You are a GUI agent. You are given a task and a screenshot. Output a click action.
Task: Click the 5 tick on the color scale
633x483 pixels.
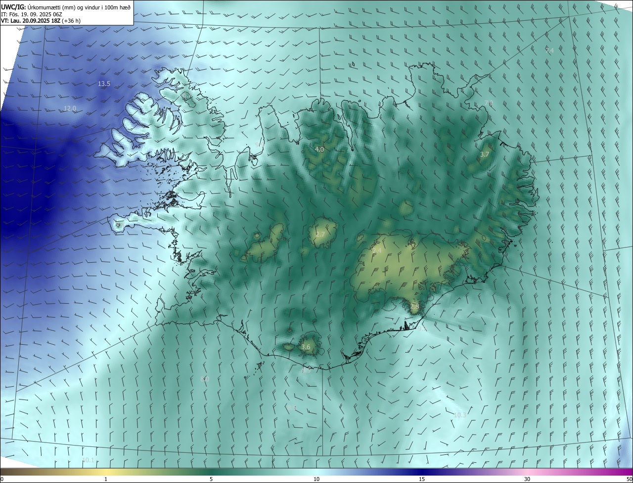[211, 480]
